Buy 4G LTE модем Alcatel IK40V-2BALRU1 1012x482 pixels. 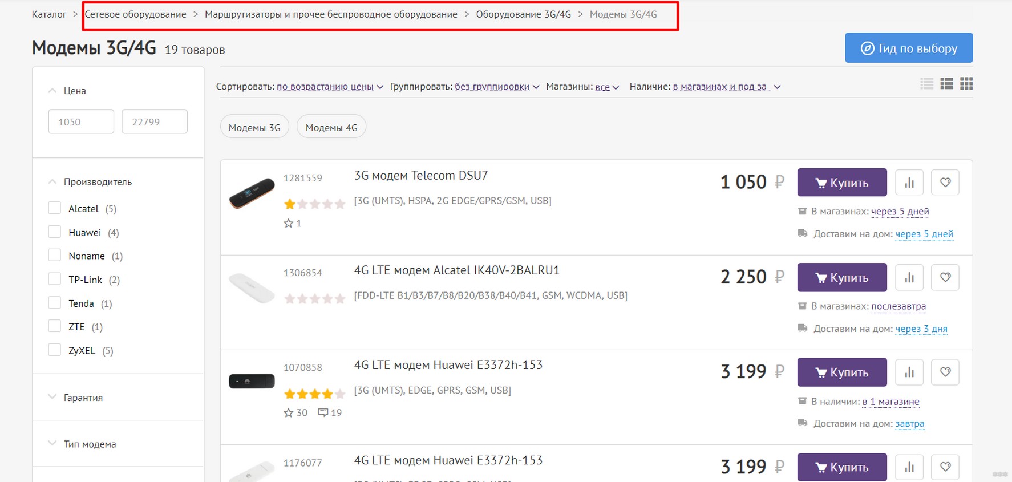(x=842, y=277)
